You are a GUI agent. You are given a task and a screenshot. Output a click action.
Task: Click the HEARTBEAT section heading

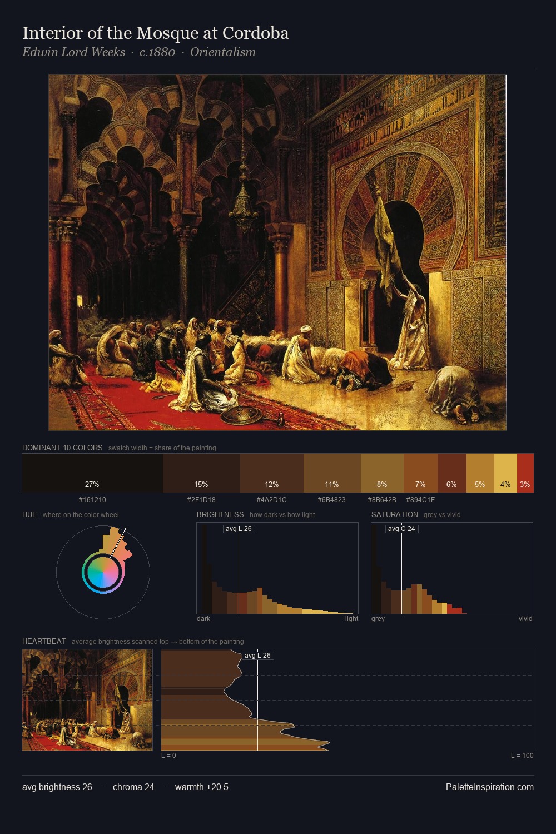pos(44,641)
